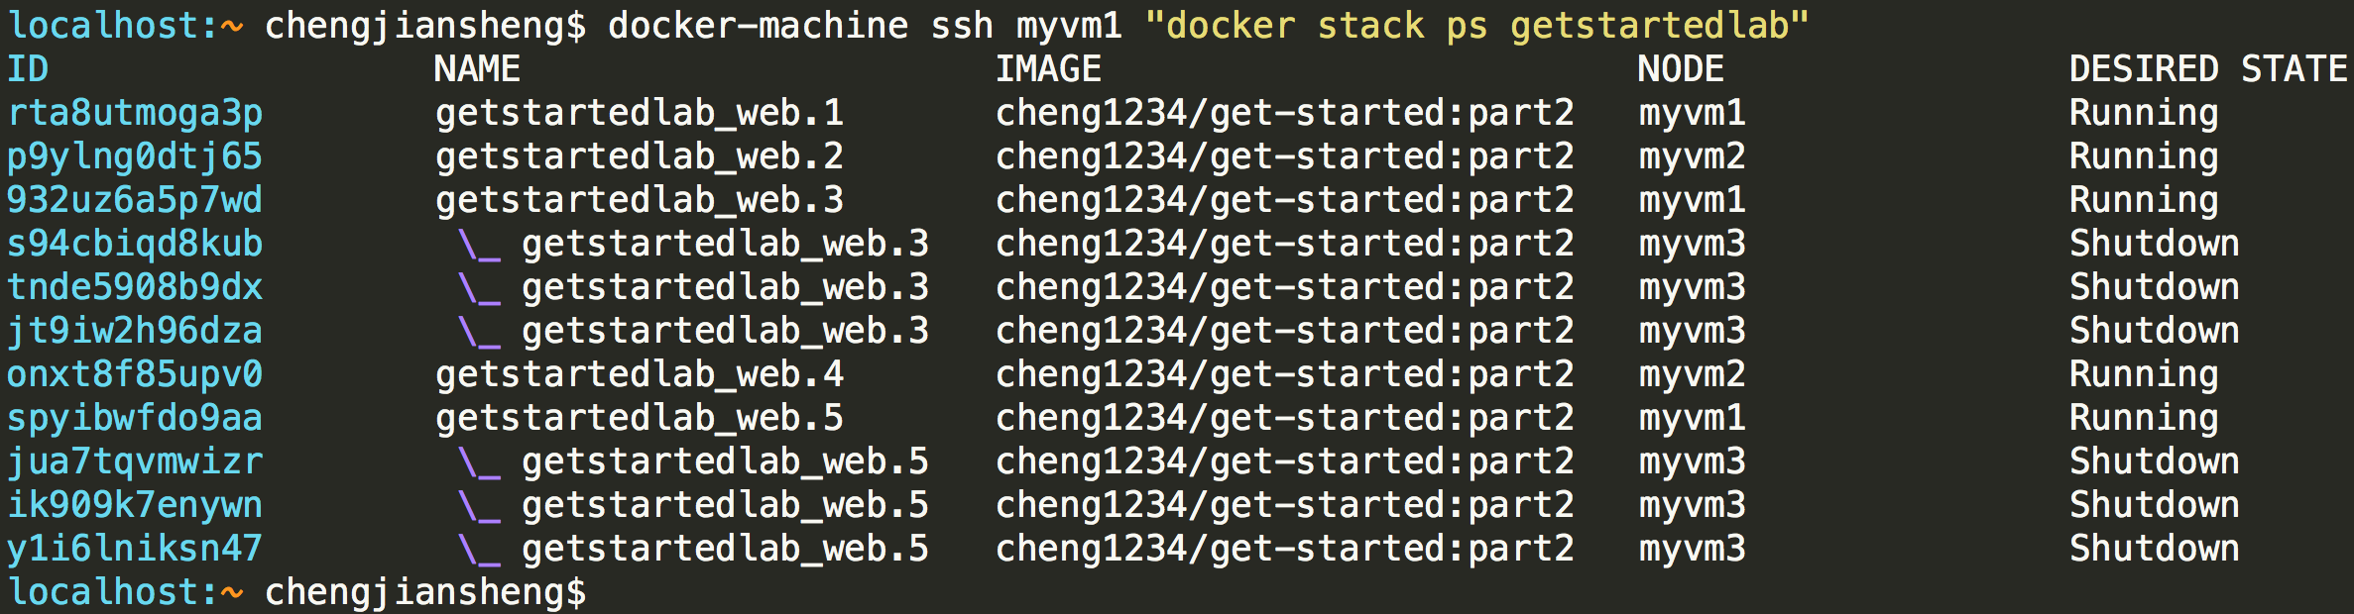Click the task ID onxt8f85upv0
The height and width of the screenshot is (614, 2354).
[x=135, y=375]
